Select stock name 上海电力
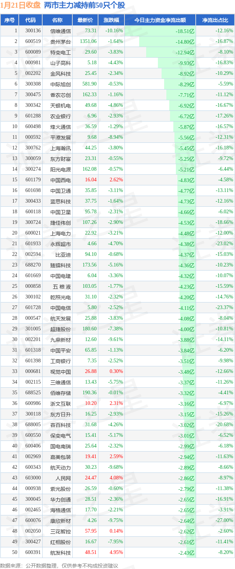This screenshot has height=569, width=235. pos(61,233)
